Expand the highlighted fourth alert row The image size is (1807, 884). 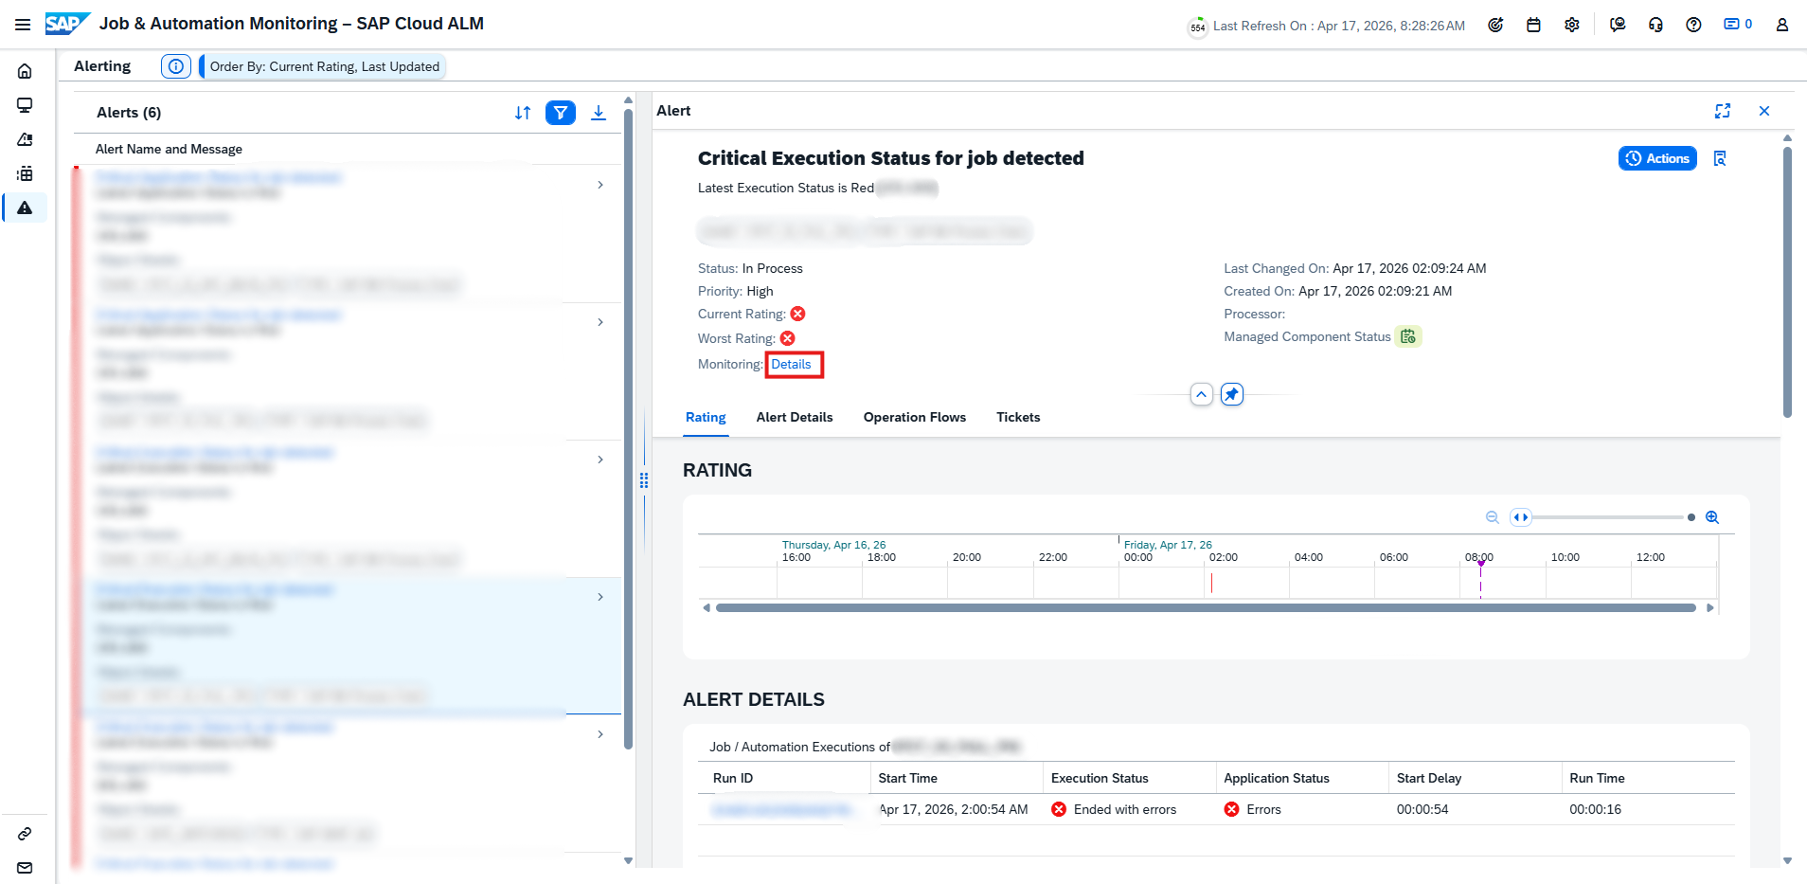(x=600, y=597)
